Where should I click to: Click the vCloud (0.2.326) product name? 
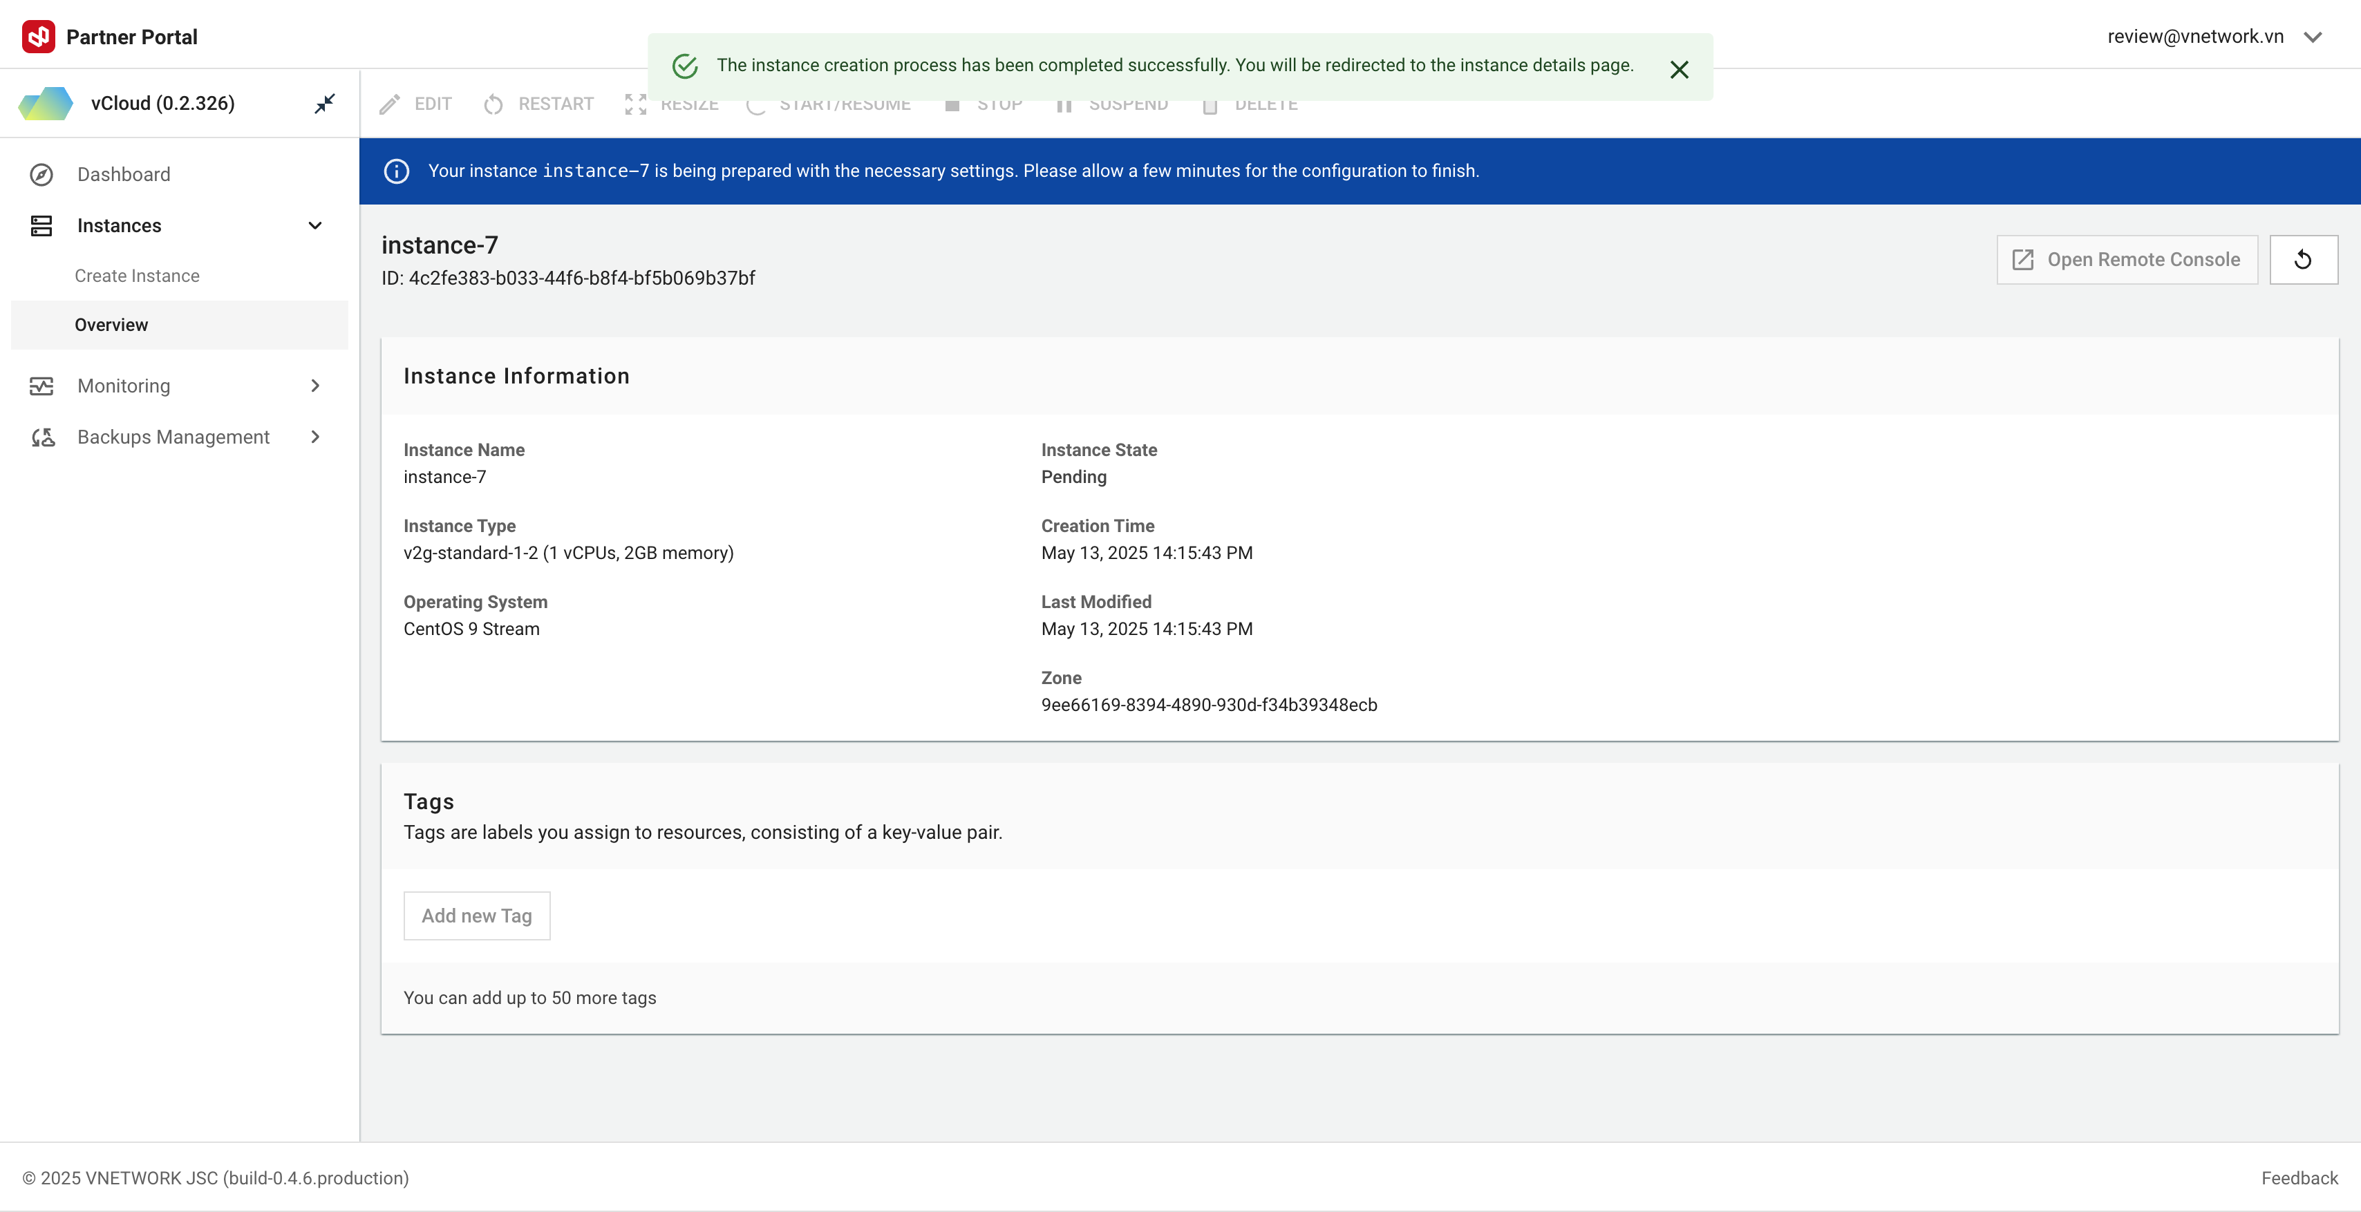click(x=162, y=104)
